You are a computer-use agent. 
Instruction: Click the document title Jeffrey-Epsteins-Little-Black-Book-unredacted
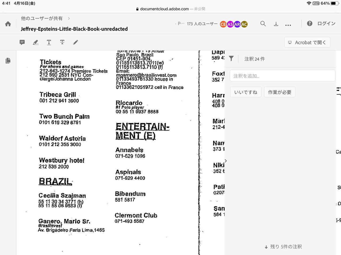74,29
